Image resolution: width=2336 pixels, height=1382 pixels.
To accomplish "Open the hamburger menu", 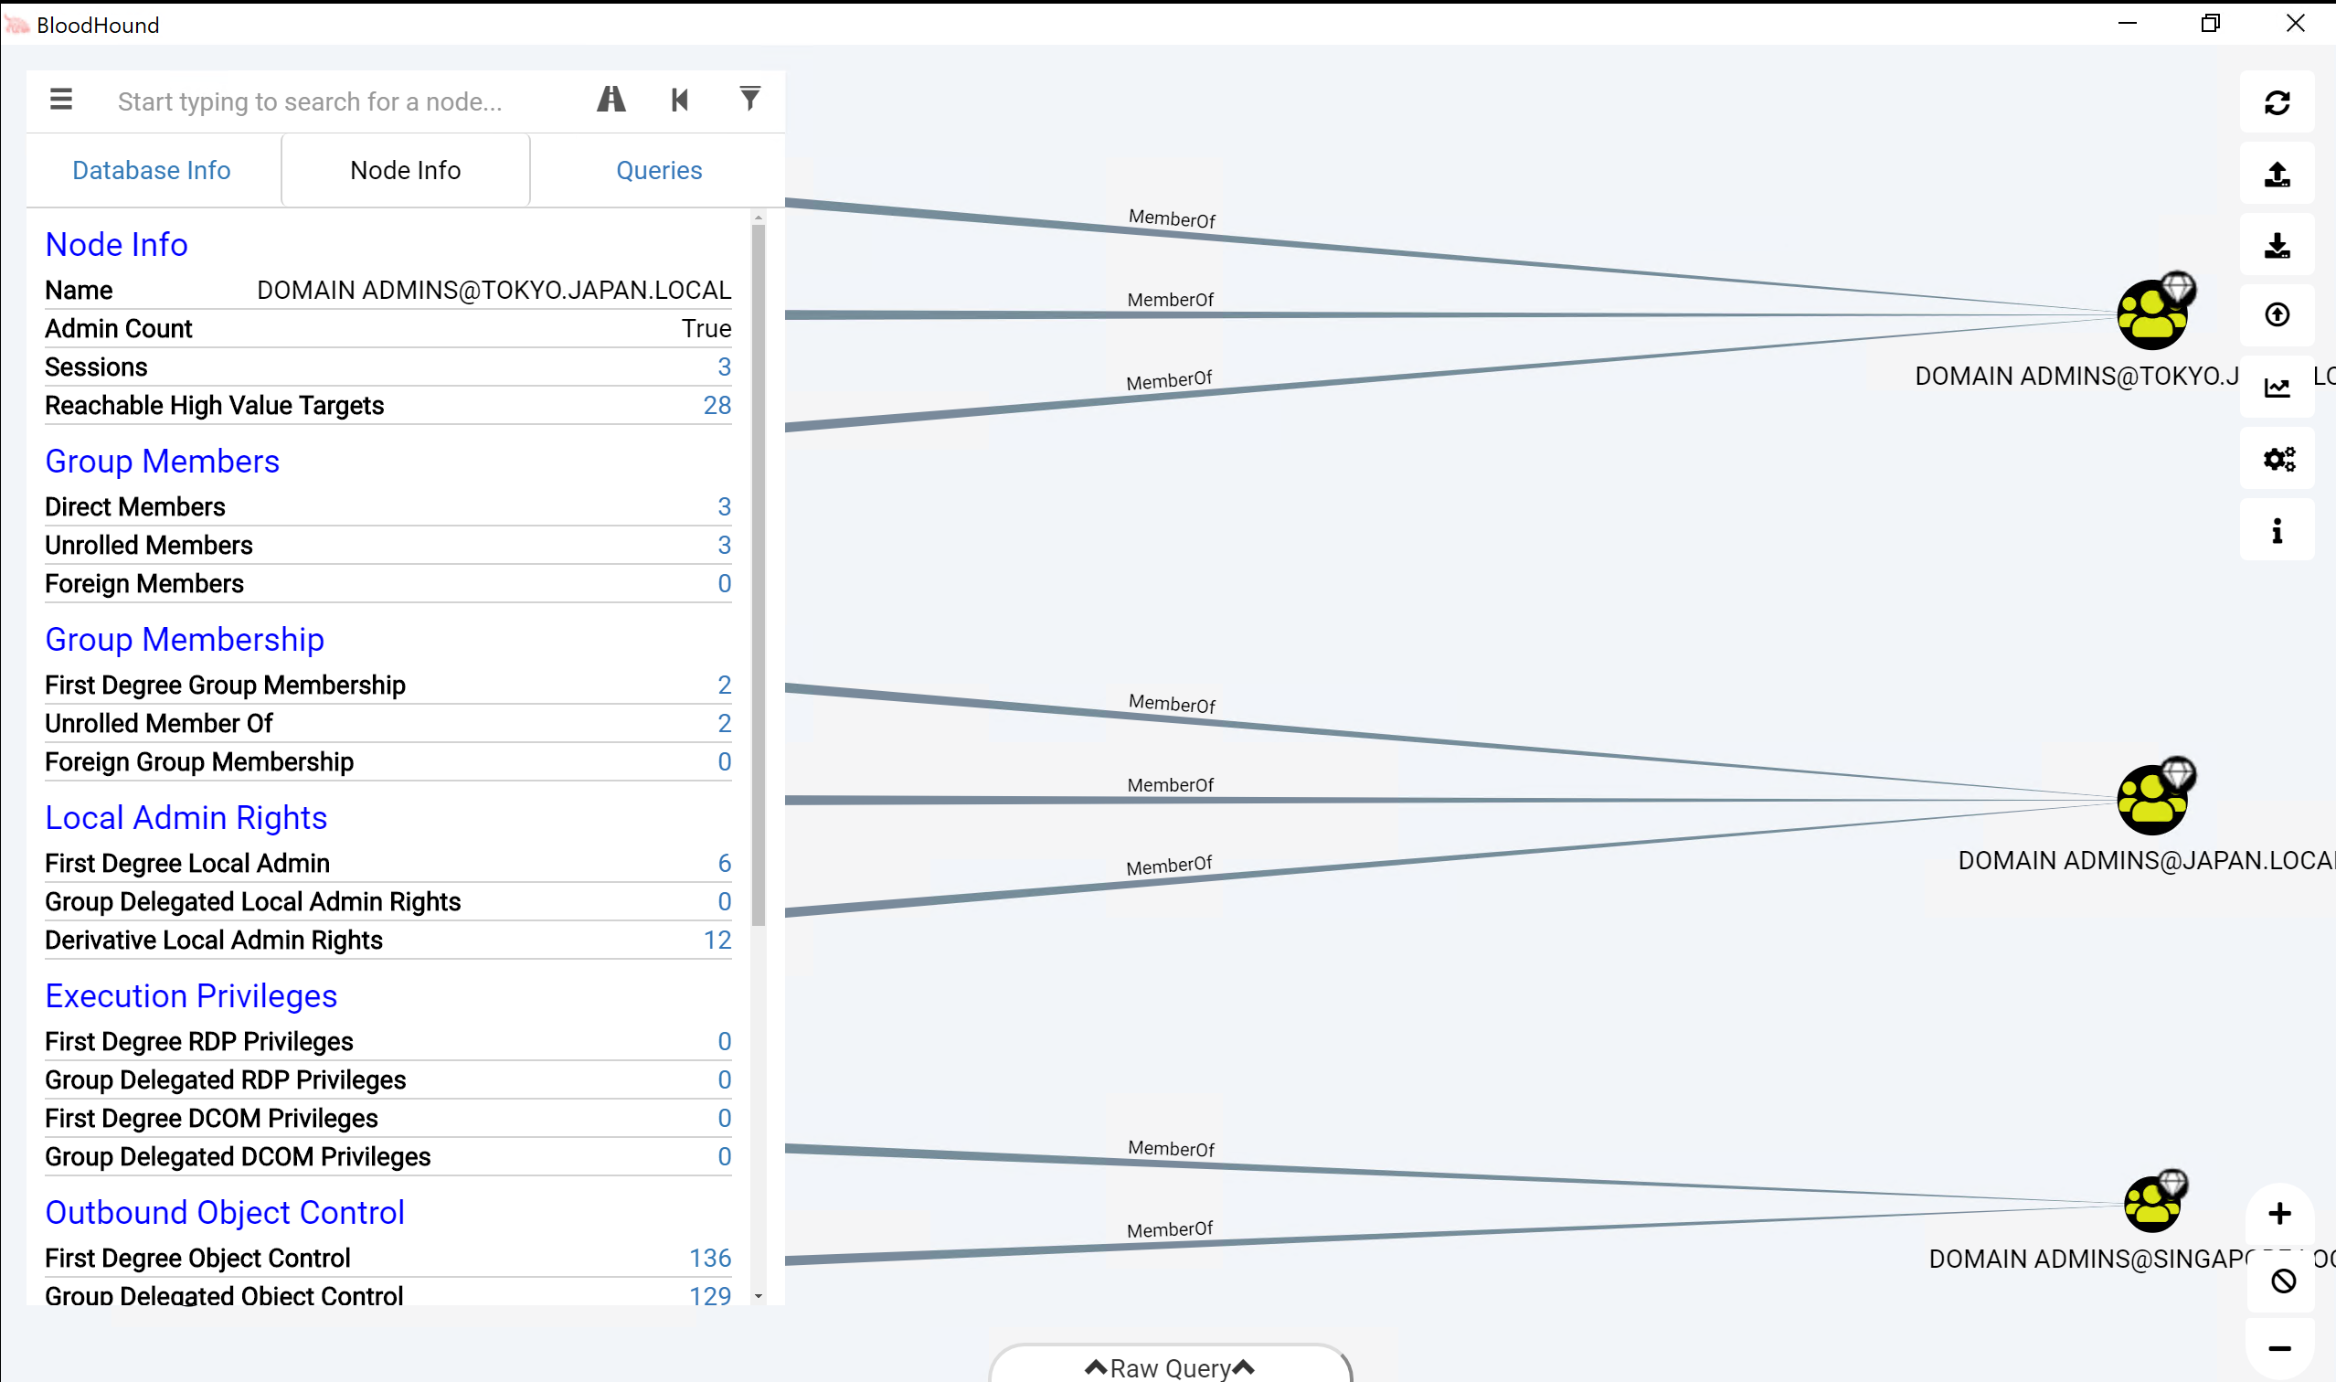I will 60,98.
